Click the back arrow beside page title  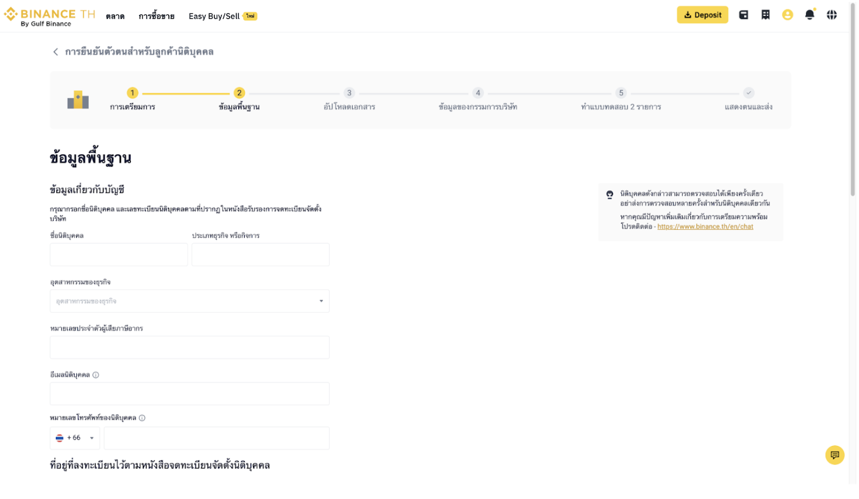[x=55, y=52]
